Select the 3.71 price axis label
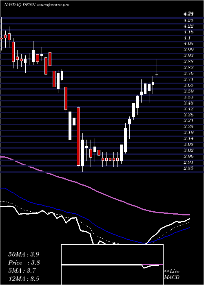204x285 pixels. [188, 79]
